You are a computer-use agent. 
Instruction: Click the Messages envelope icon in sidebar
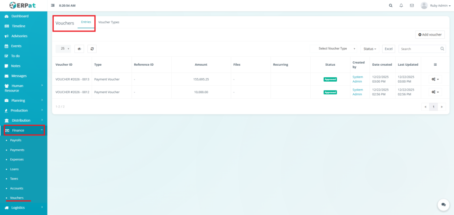(7, 76)
